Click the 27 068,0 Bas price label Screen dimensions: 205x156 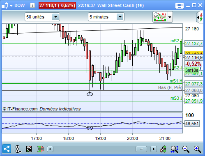click(194, 90)
